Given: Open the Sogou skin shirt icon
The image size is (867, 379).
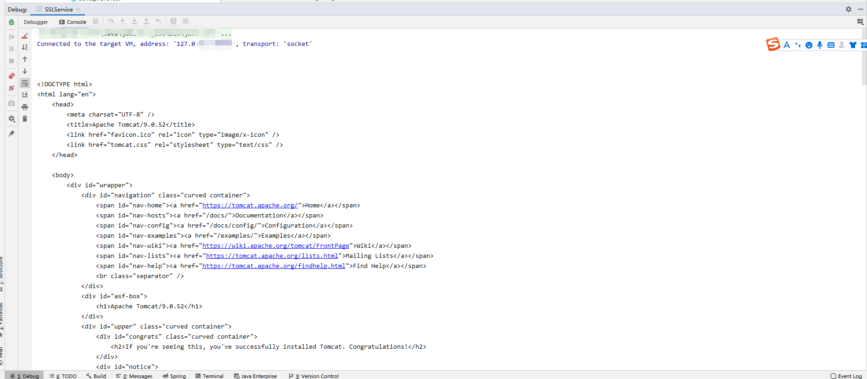Looking at the screenshot, I should click(x=853, y=45).
